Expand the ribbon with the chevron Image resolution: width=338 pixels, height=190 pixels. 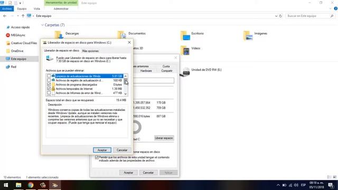[x=330, y=8]
